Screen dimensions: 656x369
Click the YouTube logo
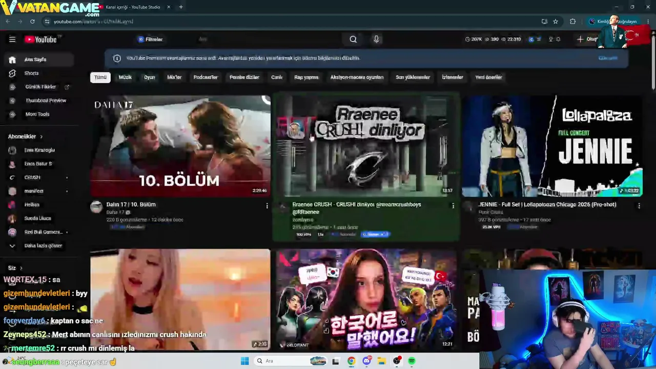coord(42,39)
